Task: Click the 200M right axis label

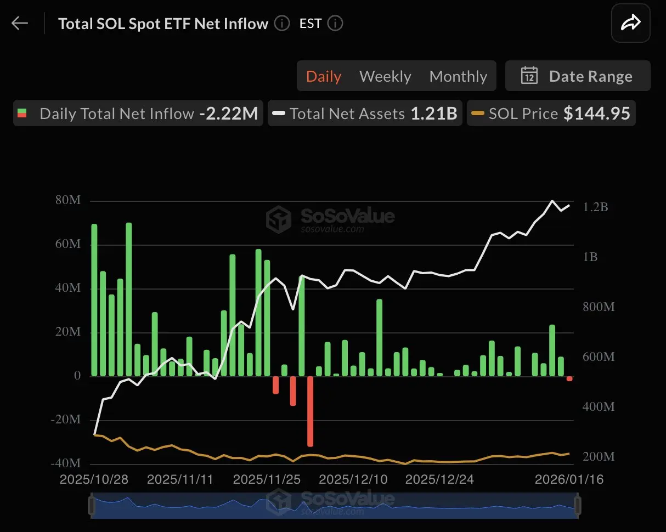Action: (599, 457)
